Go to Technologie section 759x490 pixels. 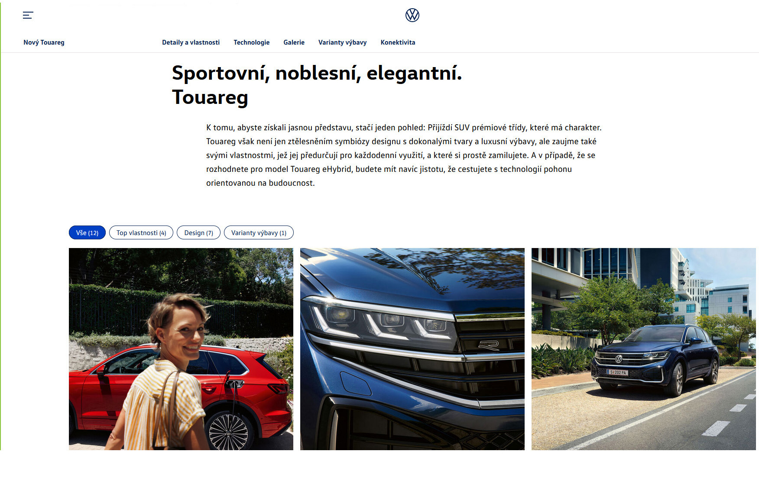point(251,42)
